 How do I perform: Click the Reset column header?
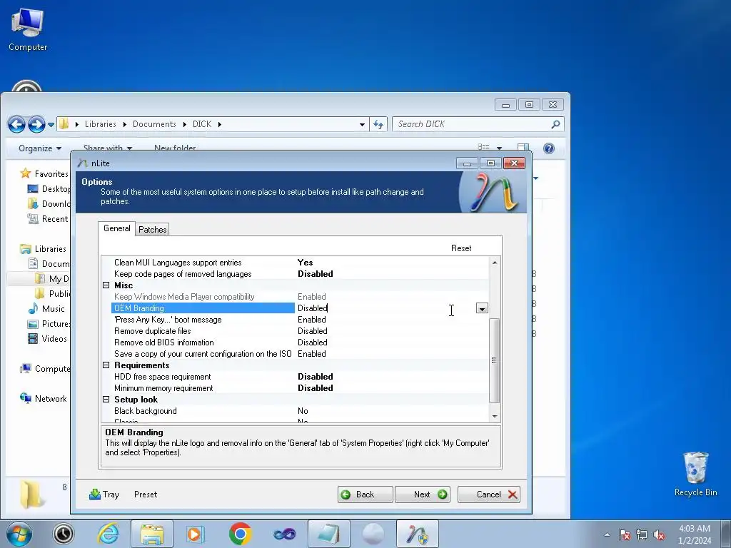(461, 248)
